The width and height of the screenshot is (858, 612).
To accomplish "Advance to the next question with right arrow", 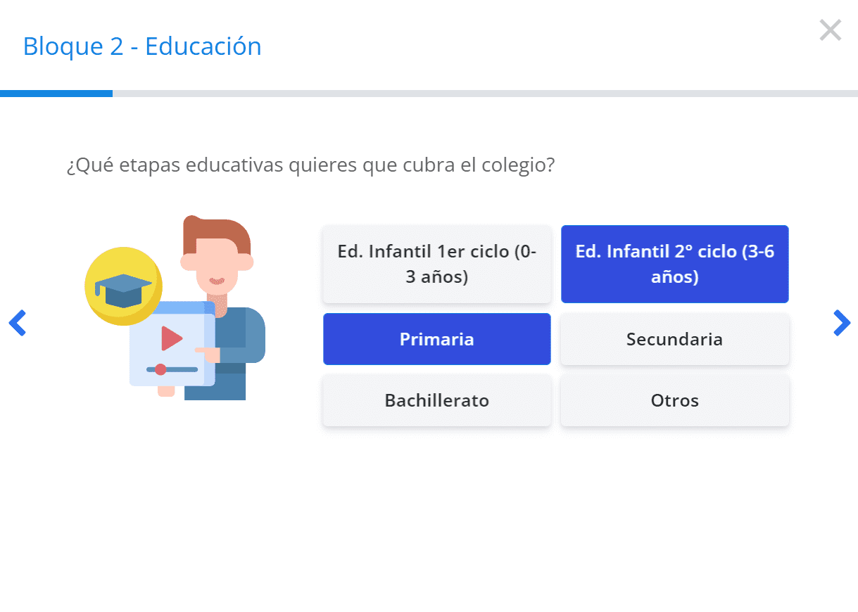I will [841, 323].
